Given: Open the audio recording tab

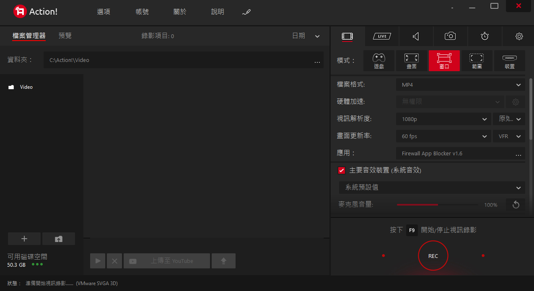Looking at the screenshot, I should click(416, 36).
